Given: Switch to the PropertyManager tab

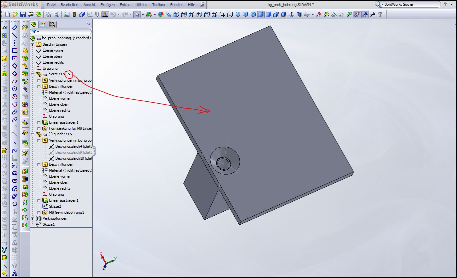Looking at the screenshot, I should 43,24.
